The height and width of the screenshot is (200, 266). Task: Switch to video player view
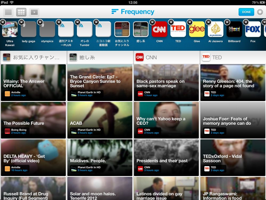pos(34,12)
